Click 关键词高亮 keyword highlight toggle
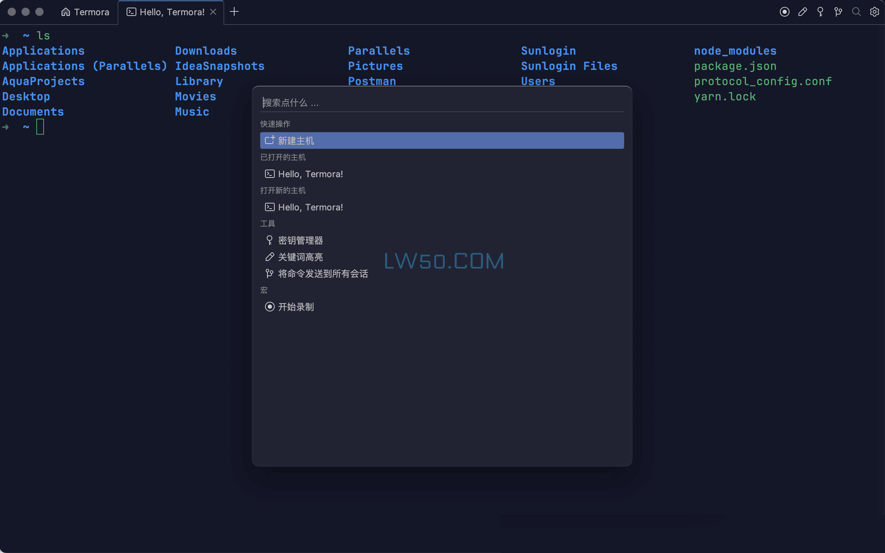The width and height of the screenshot is (885, 553). click(300, 257)
